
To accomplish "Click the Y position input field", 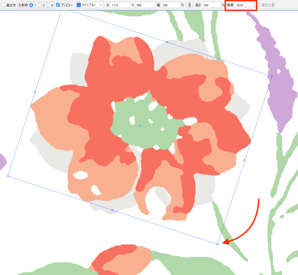I will [x=145, y=5].
